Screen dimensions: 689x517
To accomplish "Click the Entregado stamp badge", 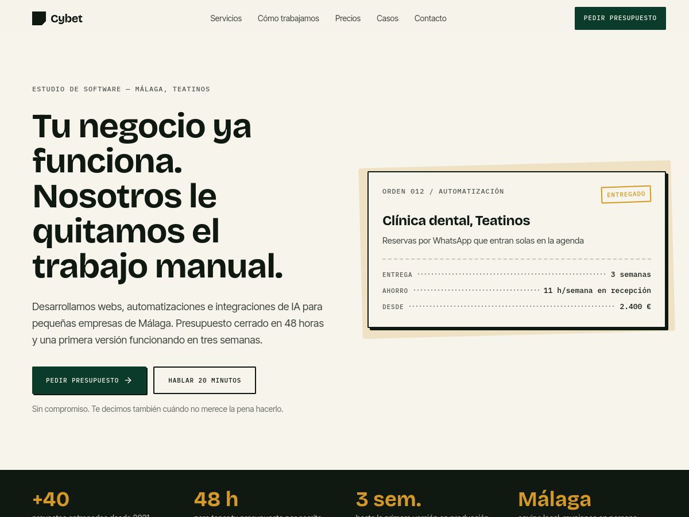I will click(x=626, y=194).
